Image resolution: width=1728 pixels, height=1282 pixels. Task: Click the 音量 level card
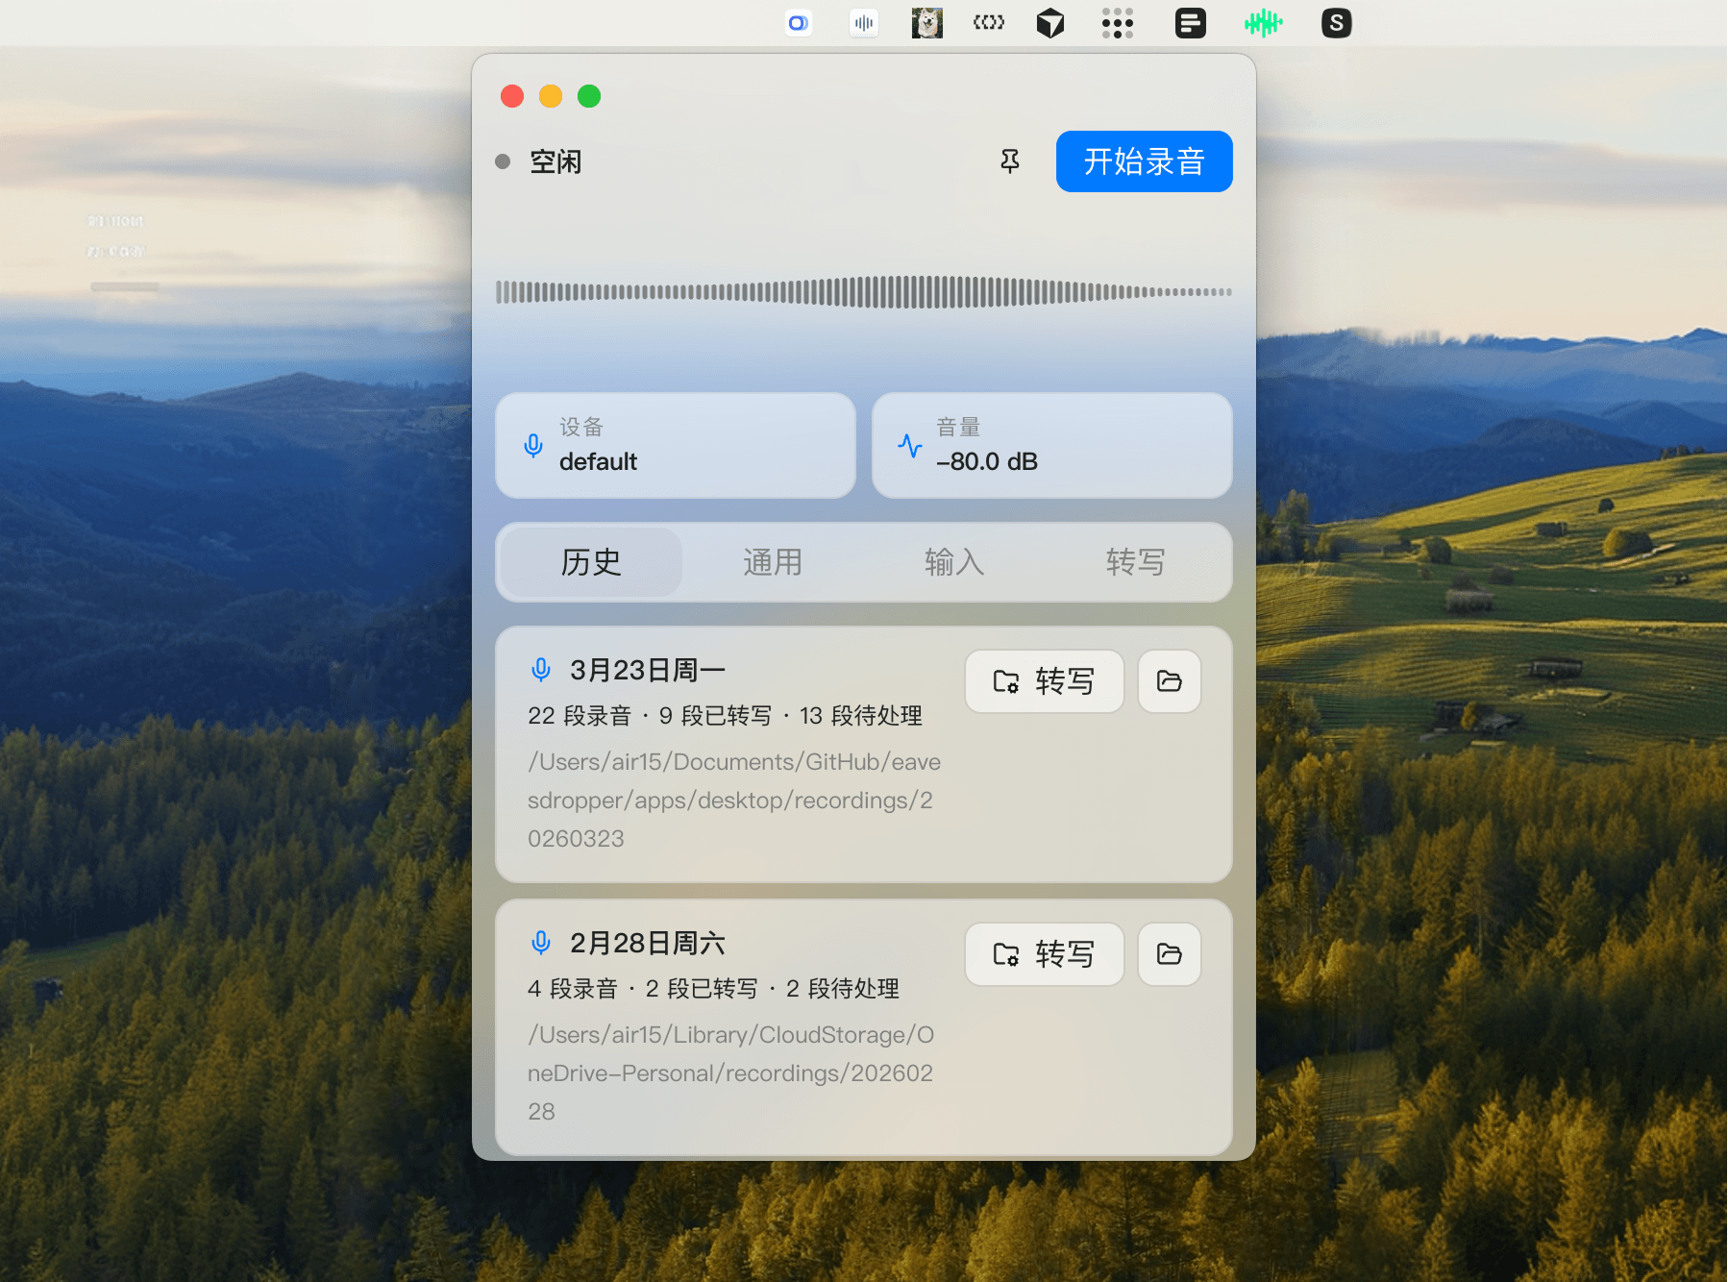pos(1051,445)
